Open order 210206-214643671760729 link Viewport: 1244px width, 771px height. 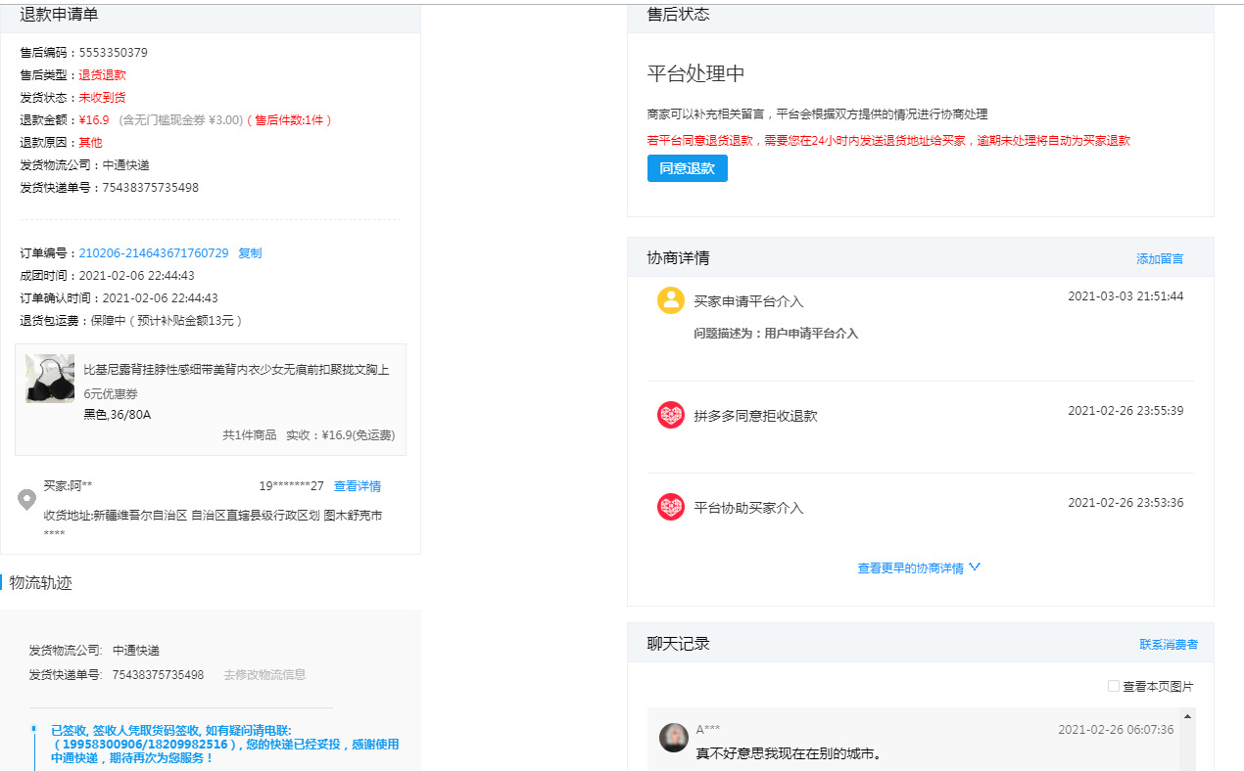pos(154,252)
